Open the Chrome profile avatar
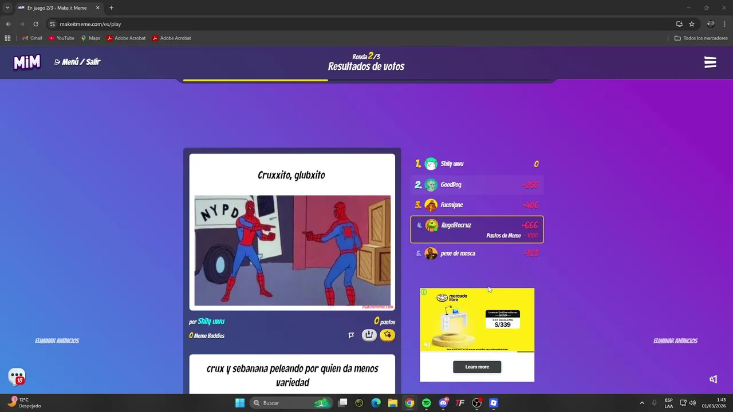The image size is (733, 412). pos(711,24)
